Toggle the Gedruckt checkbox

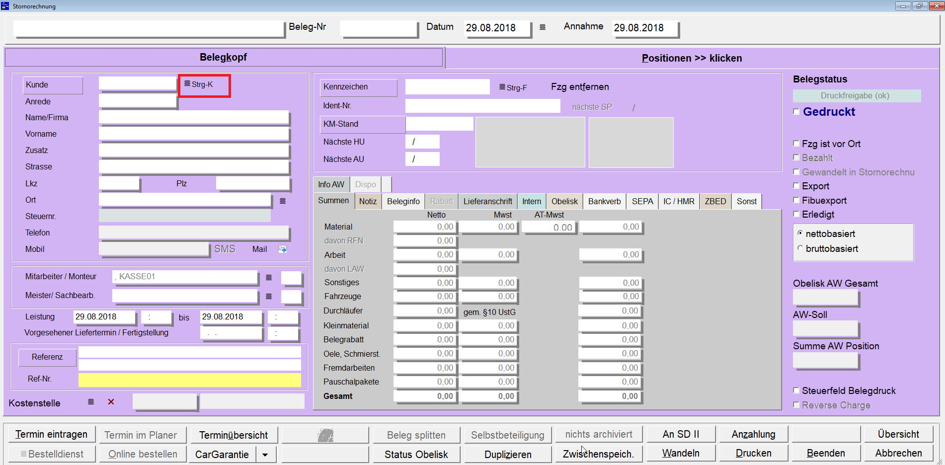tap(796, 112)
